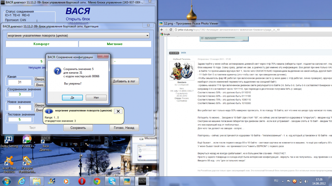Open the Paragon Partition Manager desktop shortcut
This screenshot has height=186, width=332.
coord(27,165)
